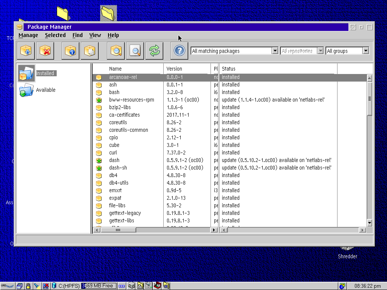
Task: Click the OS/2 Warp button in taskbar
Action: 8,286
